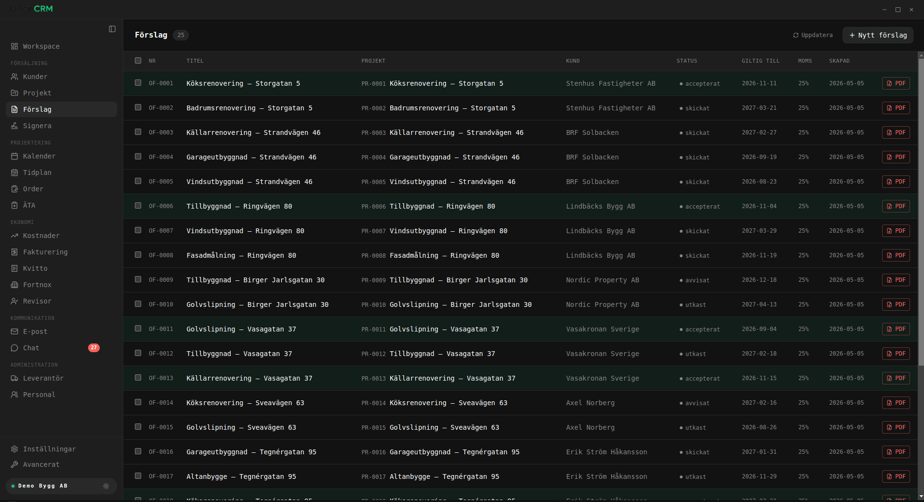Viewport: 924px width, 502px height.
Task: Click status avvisat on row OF-0009
Action: click(x=694, y=280)
